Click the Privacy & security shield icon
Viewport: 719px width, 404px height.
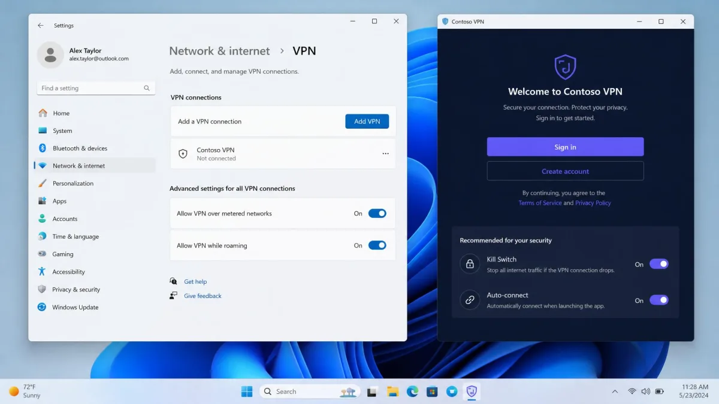tap(42, 289)
